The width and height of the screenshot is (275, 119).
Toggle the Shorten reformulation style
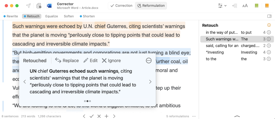pyautogui.click(x=87, y=16)
